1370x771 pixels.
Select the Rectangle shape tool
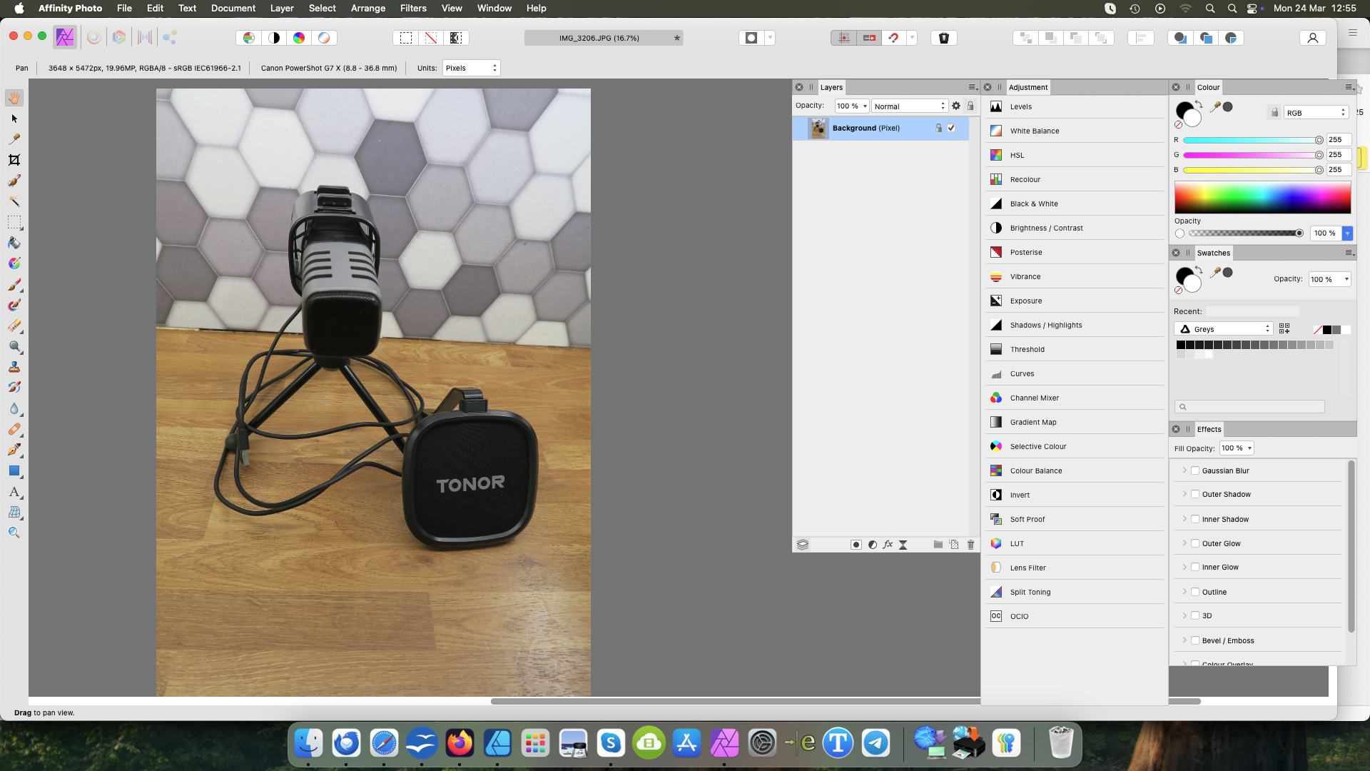(14, 471)
